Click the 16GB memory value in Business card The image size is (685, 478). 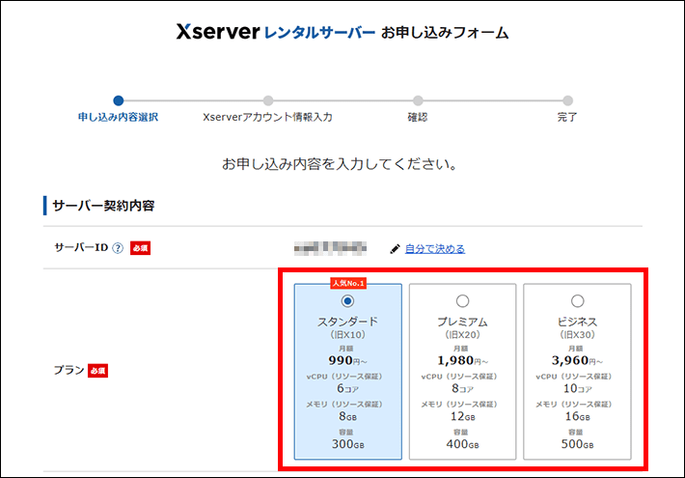[x=578, y=416]
